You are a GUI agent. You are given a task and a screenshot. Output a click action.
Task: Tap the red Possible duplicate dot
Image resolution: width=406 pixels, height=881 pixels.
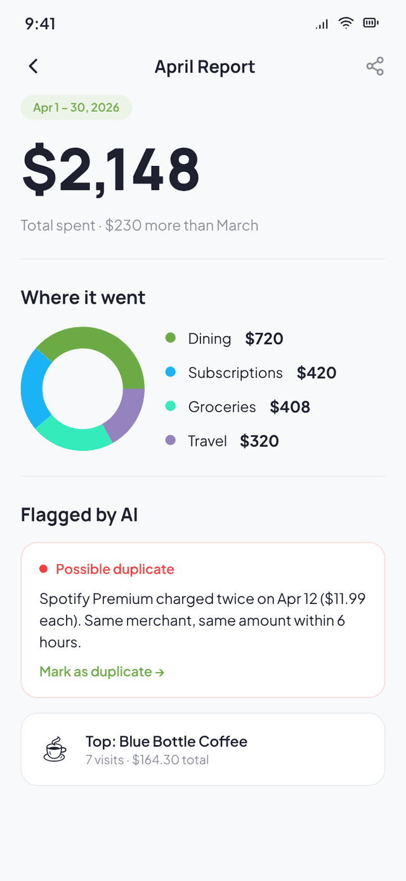[43, 569]
